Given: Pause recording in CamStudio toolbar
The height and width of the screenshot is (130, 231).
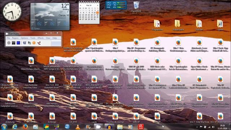Looking at the screenshot, I should point(14,43).
